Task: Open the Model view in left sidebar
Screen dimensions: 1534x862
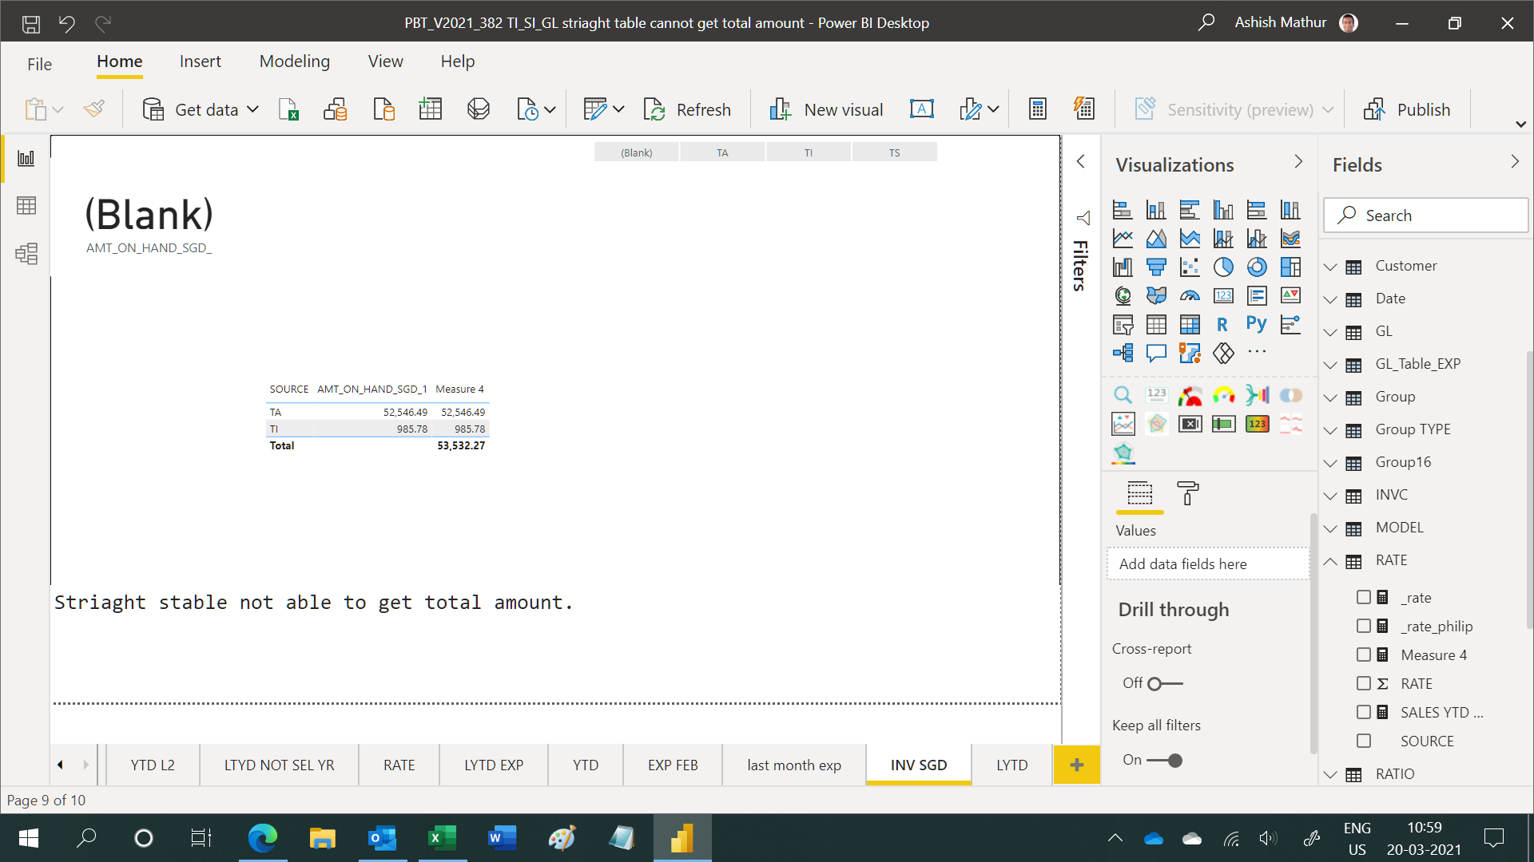Action: [x=26, y=254]
